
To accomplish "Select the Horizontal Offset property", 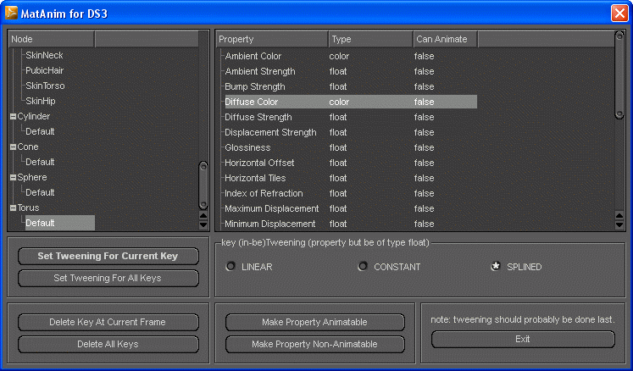I will tap(259, 163).
